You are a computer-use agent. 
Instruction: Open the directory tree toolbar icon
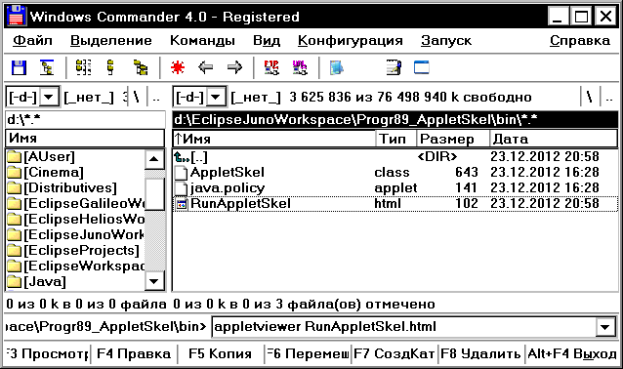click(47, 68)
